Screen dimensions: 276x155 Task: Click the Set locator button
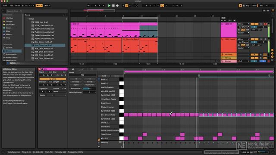click(223, 18)
